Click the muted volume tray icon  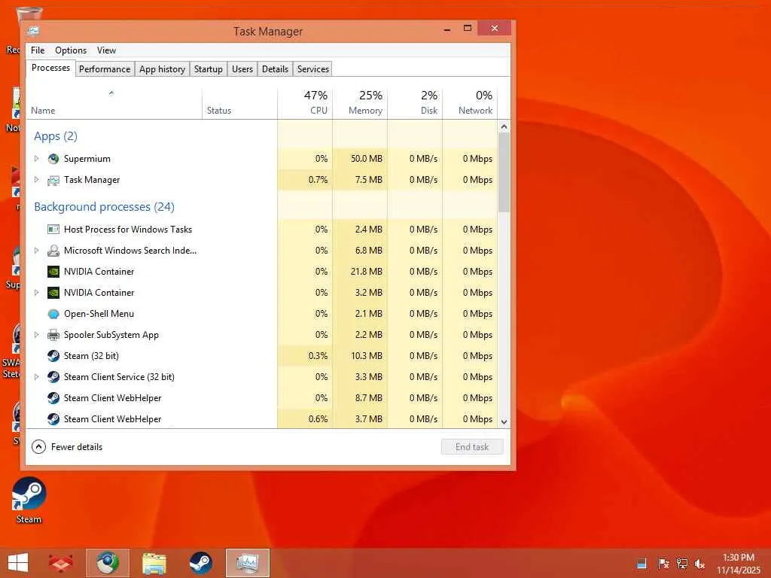coord(699,563)
